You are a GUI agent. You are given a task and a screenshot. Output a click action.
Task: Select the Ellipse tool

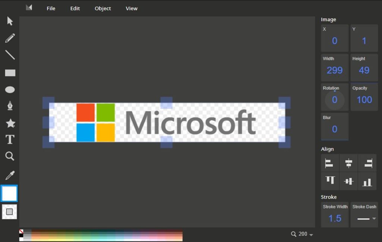tap(10, 89)
